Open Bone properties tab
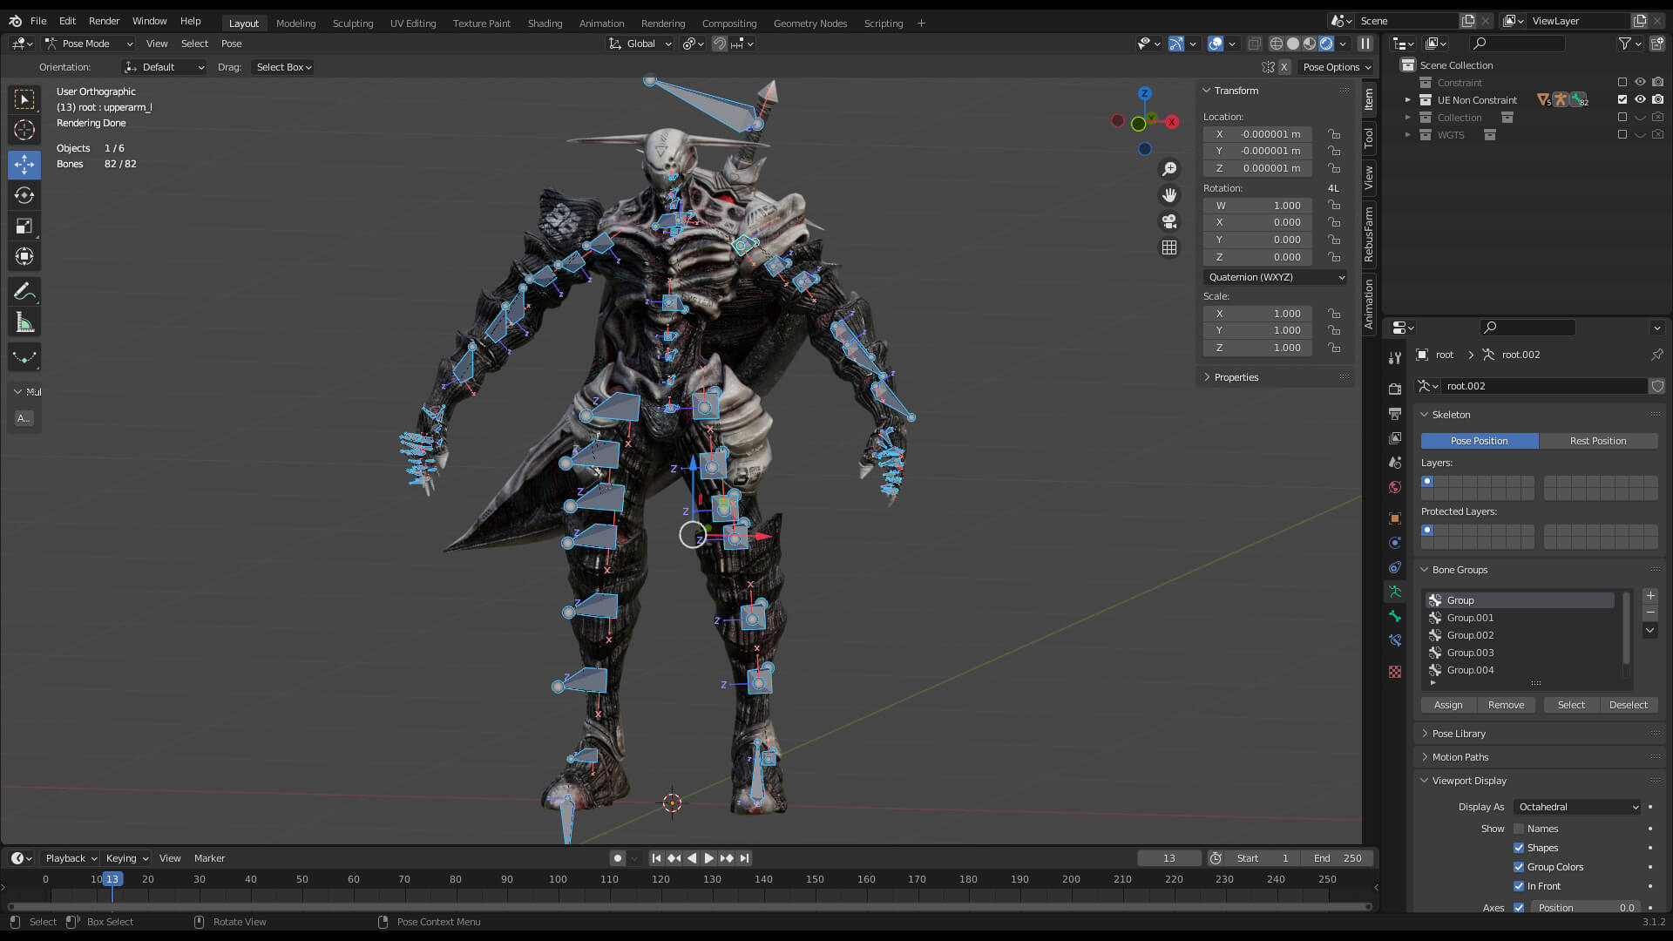The height and width of the screenshot is (941, 1673). coord(1395,616)
